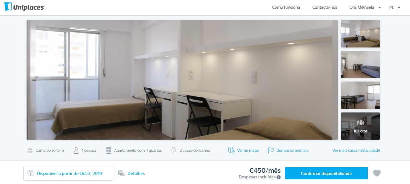Open the Disponível a partir de date picker
The width and height of the screenshot is (410, 184).
pos(68,173)
